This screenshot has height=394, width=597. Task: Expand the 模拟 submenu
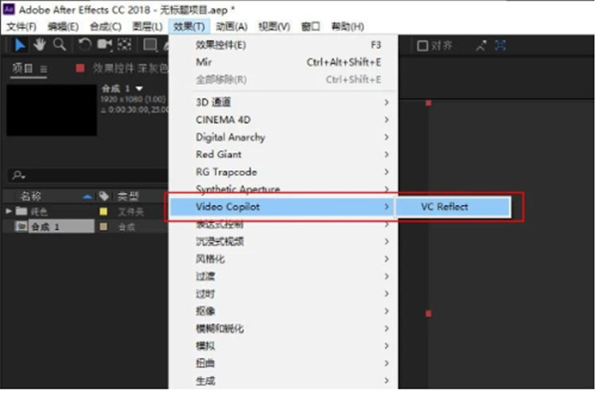coord(284,346)
